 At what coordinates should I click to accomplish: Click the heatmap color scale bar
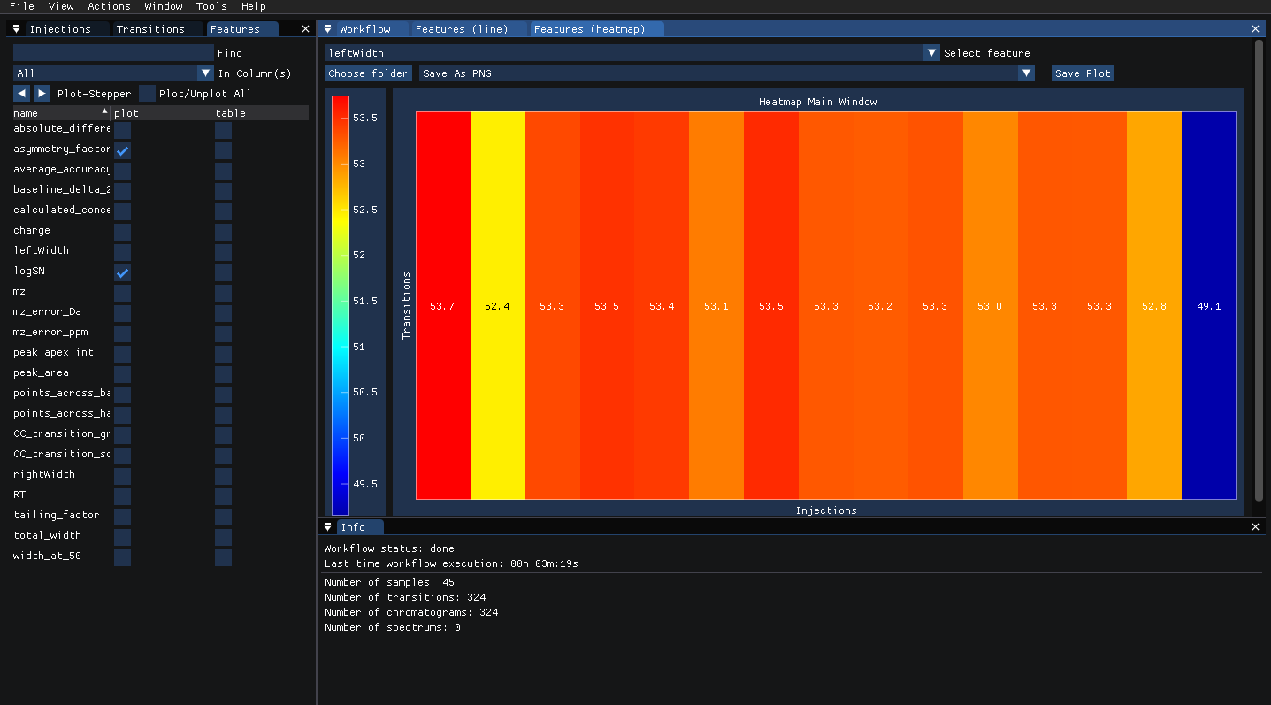coord(341,305)
